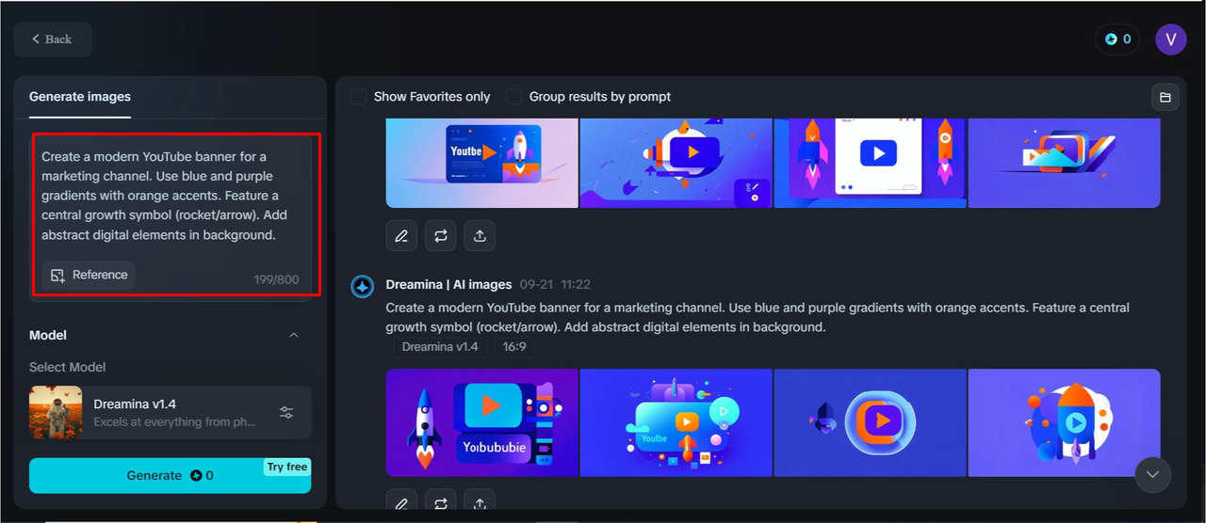Go back using the Back button
Image resolution: width=1206 pixels, height=523 pixels.
click(52, 39)
